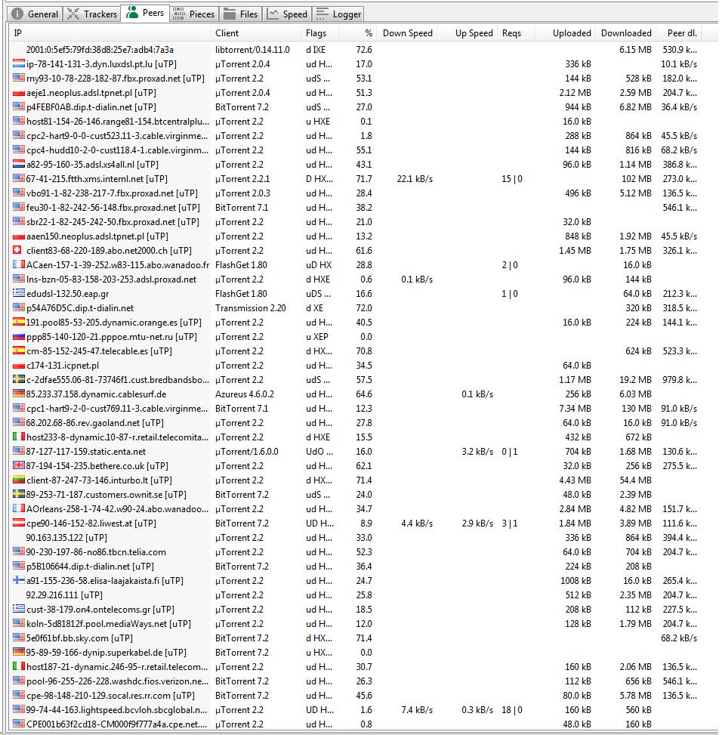Show the Speed tab
The height and width of the screenshot is (735, 725).
pos(287,14)
